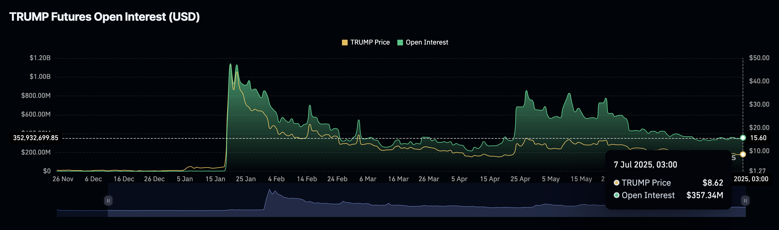
Task: Click the yellow dot beside TRUMP Price in tooltip
Action: 616,183
